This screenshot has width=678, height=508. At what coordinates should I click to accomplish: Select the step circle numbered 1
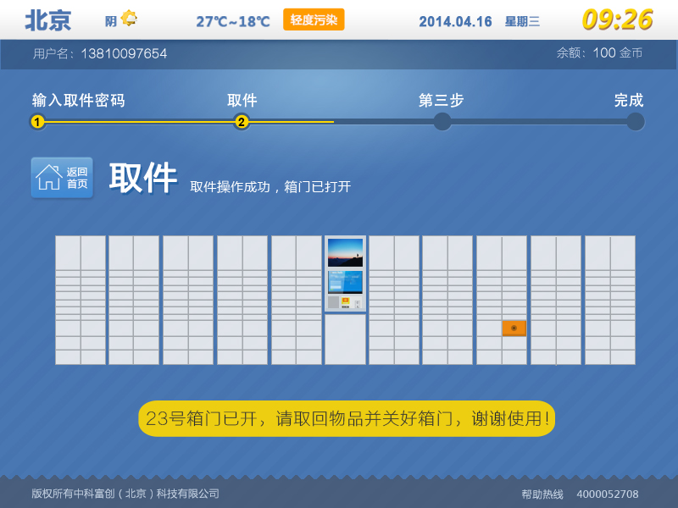click(x=37, y=122)
